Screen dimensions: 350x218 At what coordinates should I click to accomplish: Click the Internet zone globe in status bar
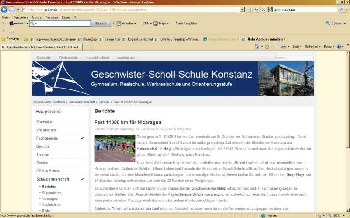point(263,215)
